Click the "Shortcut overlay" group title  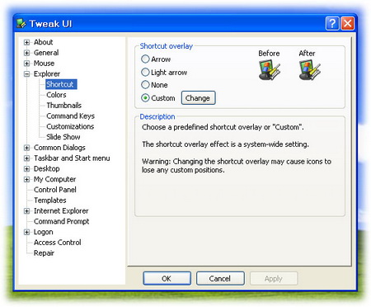point(167,46)
